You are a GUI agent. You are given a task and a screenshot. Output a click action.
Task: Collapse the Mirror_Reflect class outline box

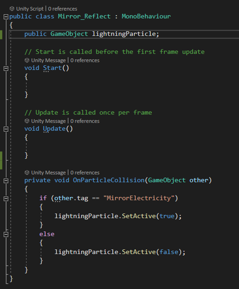(6, 17)
